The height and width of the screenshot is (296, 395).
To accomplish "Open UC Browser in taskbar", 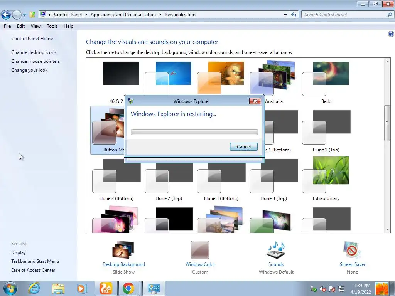I will coord(106,288).
